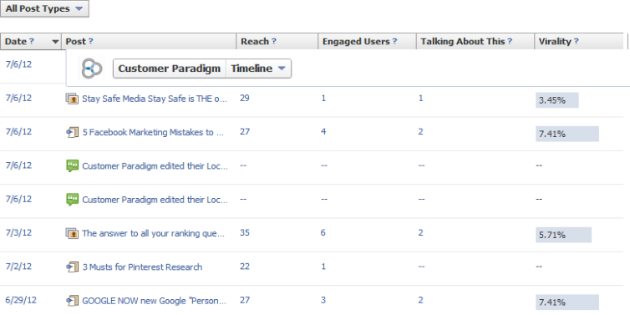Click the 6/29/12 date cell
This screenshot has width=630, height=315.
tap(21, 301)
